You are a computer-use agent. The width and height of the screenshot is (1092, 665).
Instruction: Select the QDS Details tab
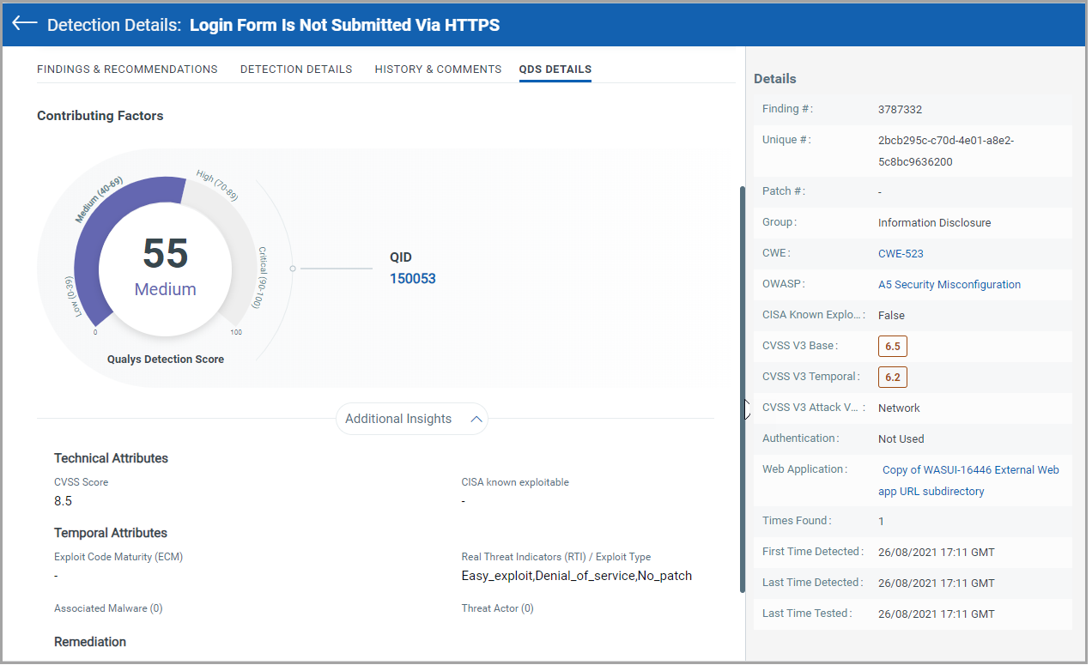tap(555, 70)
